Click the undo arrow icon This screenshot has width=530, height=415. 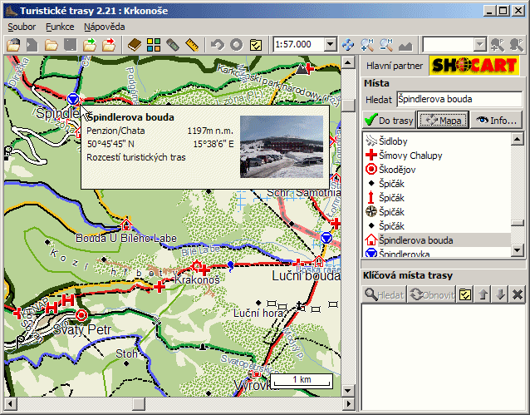[x=218, y=45]
